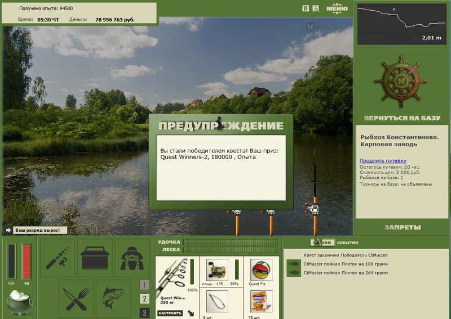Click 'Рыбхоз Константиново' location title

(400, 141)
